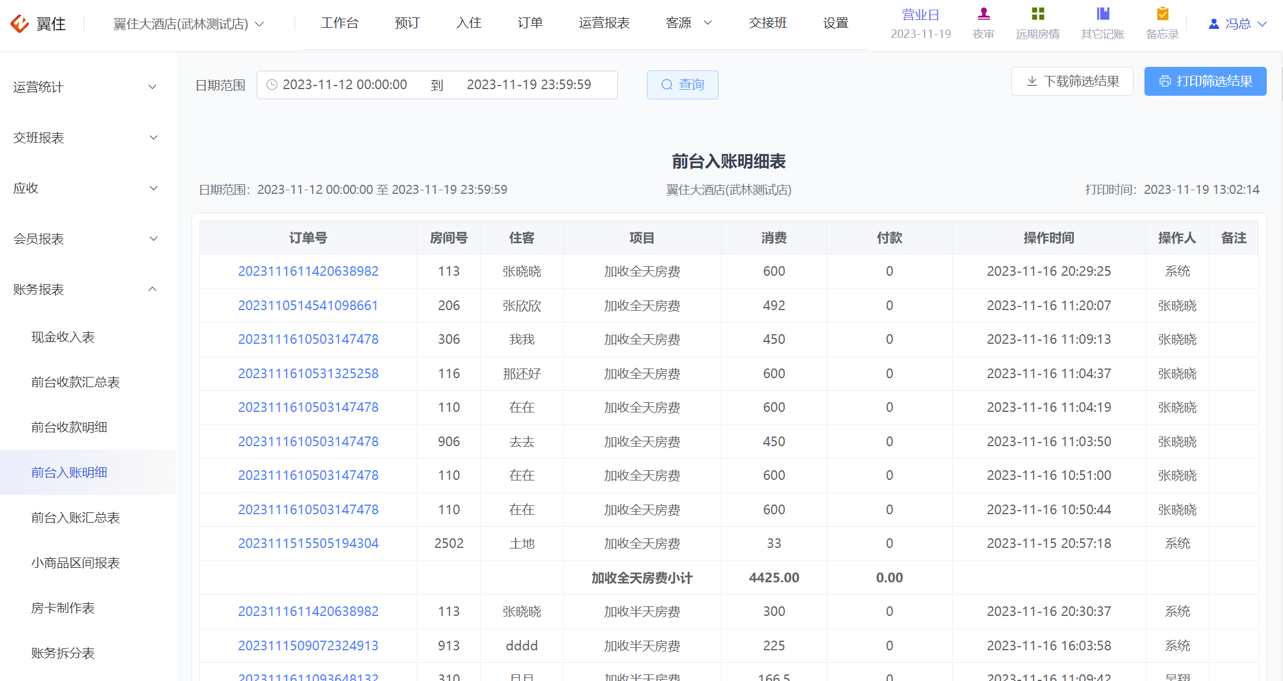Click the clock icon in date range field
The height and width of the screenshot is (681, 1283).
click(272, 85)
